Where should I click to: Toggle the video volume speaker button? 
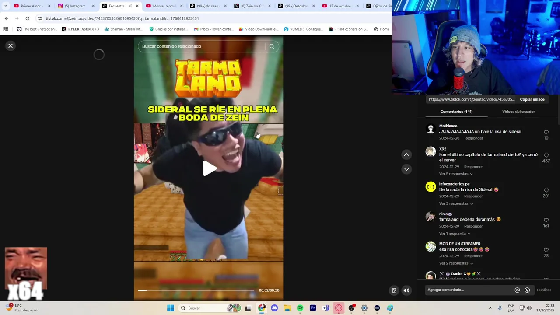pos(406,290)
